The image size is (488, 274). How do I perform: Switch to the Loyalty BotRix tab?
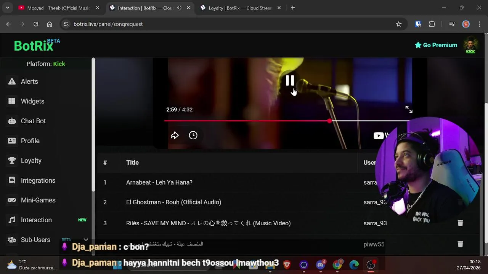tap(240, 8)
